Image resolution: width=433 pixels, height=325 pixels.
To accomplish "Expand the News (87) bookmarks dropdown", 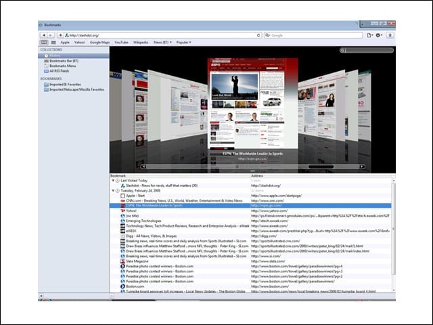I will (x=162, y=42).
